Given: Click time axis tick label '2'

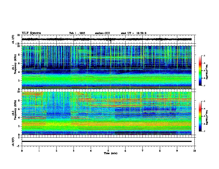Looking at the screenshot, I should (x=56, y=151).
